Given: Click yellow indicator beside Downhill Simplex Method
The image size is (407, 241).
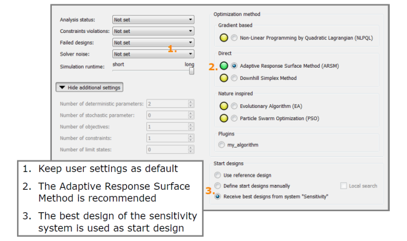Looking at the screenshot, I should click(224, 78).
